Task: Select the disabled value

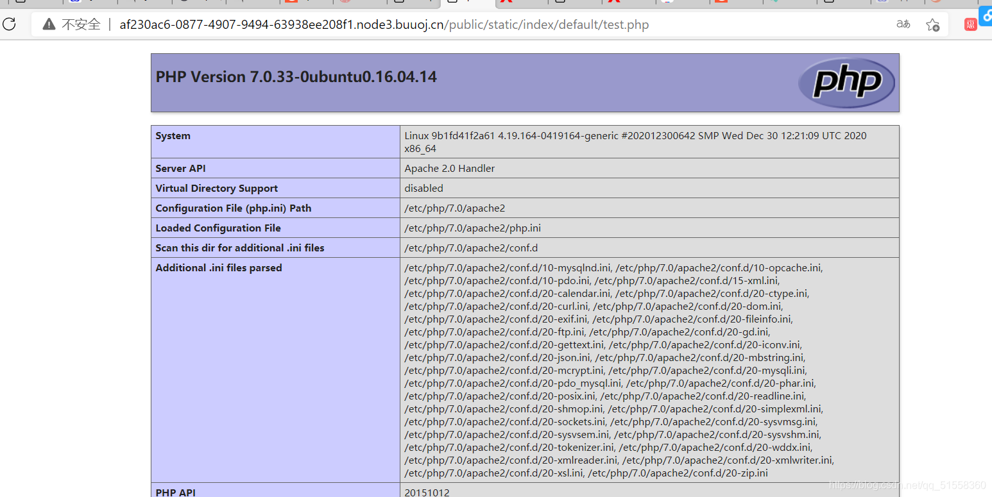Action: [x=423, y=189]
